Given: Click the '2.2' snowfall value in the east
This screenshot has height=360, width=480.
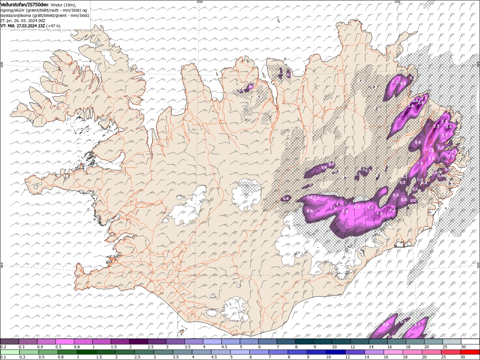Looking at the screenshot, I should [x=444, y=121].
